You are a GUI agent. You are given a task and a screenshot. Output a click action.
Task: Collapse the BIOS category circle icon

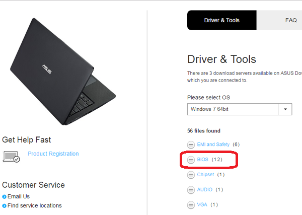(x=191, y=160)
